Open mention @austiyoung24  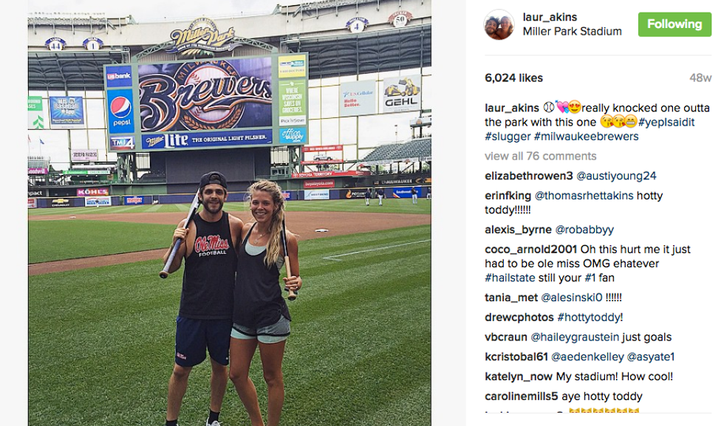coord(616,176)
